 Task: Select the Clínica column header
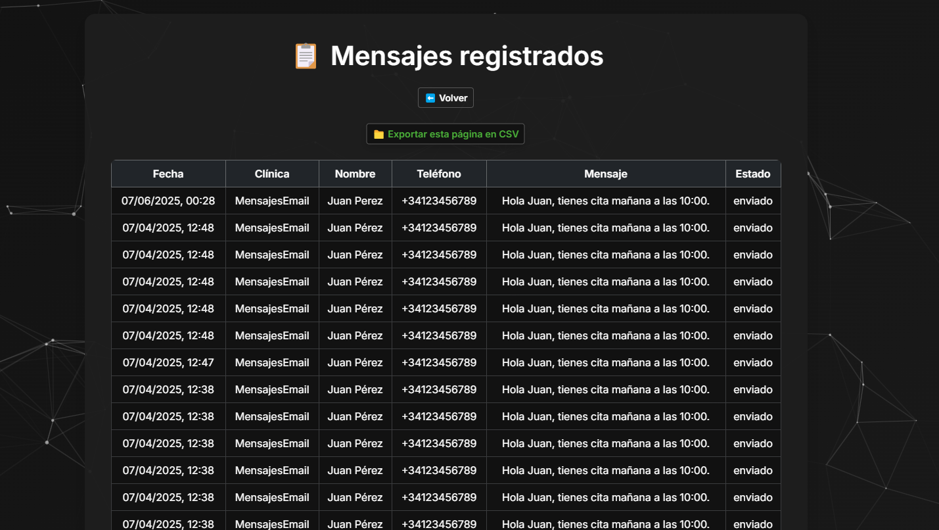coord(271,174)
